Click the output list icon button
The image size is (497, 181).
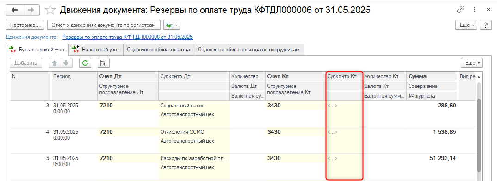point(104,63)
